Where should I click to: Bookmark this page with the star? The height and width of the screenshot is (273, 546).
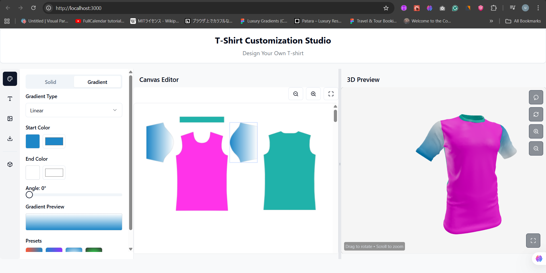pyautogui.click(x=386, y=8)
